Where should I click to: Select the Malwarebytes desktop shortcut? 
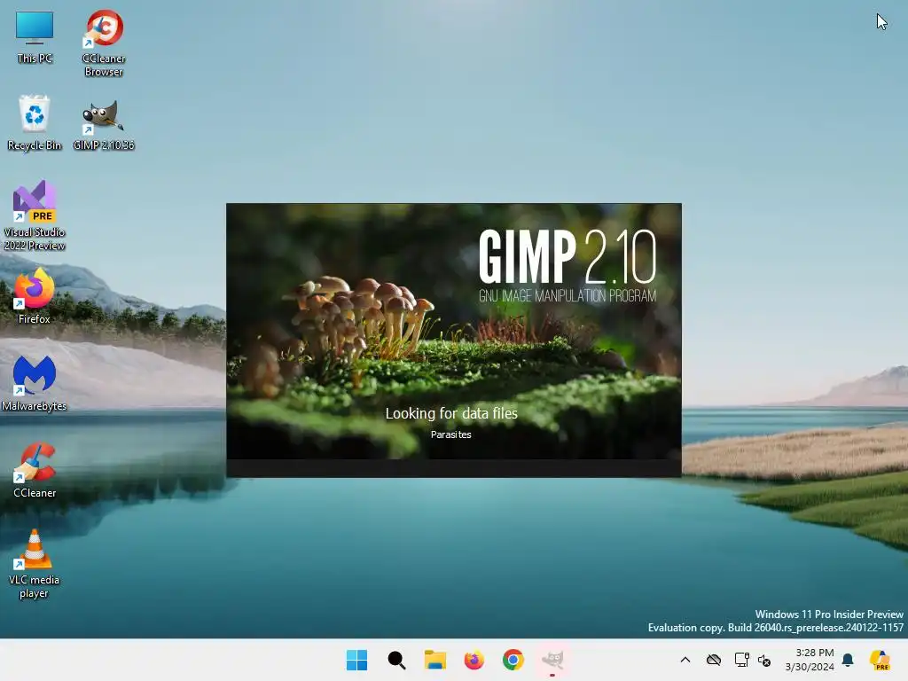35,383
